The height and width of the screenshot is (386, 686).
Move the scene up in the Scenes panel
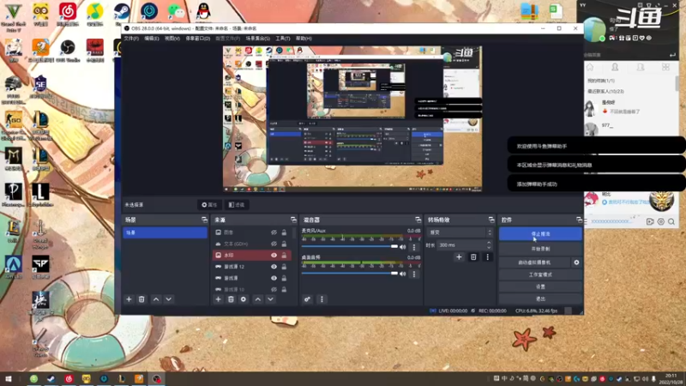tap(156, 299)
